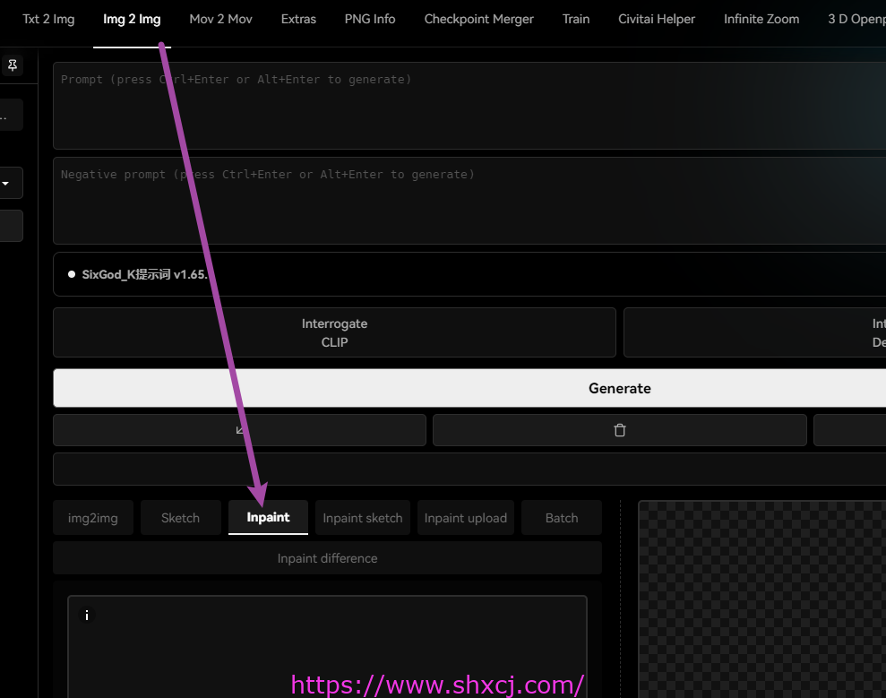Select the Img 2 Img tab

pos(132,19)
